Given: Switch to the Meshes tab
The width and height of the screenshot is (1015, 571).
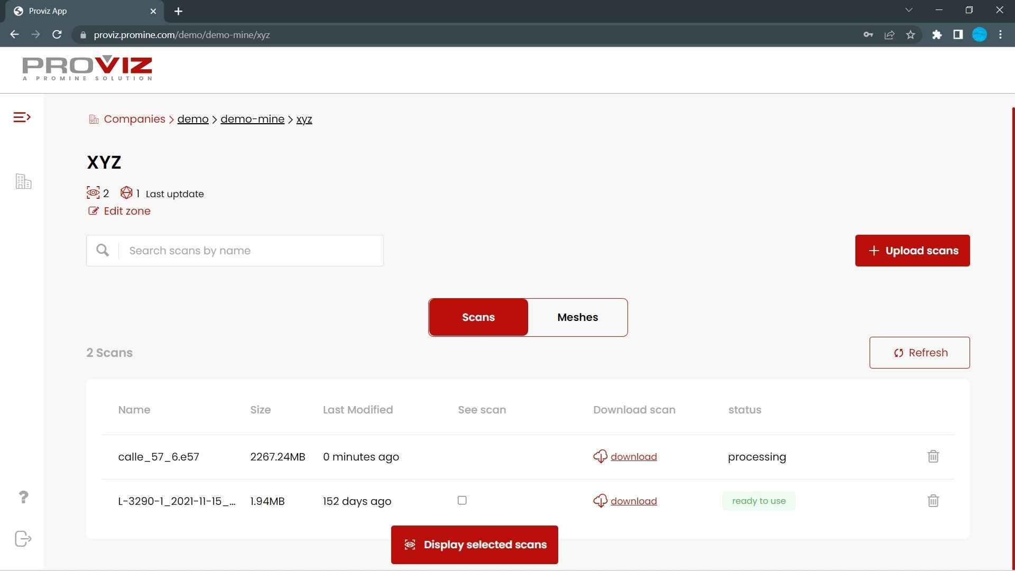Looking at the screenshot, I should [x=578, y=317].
